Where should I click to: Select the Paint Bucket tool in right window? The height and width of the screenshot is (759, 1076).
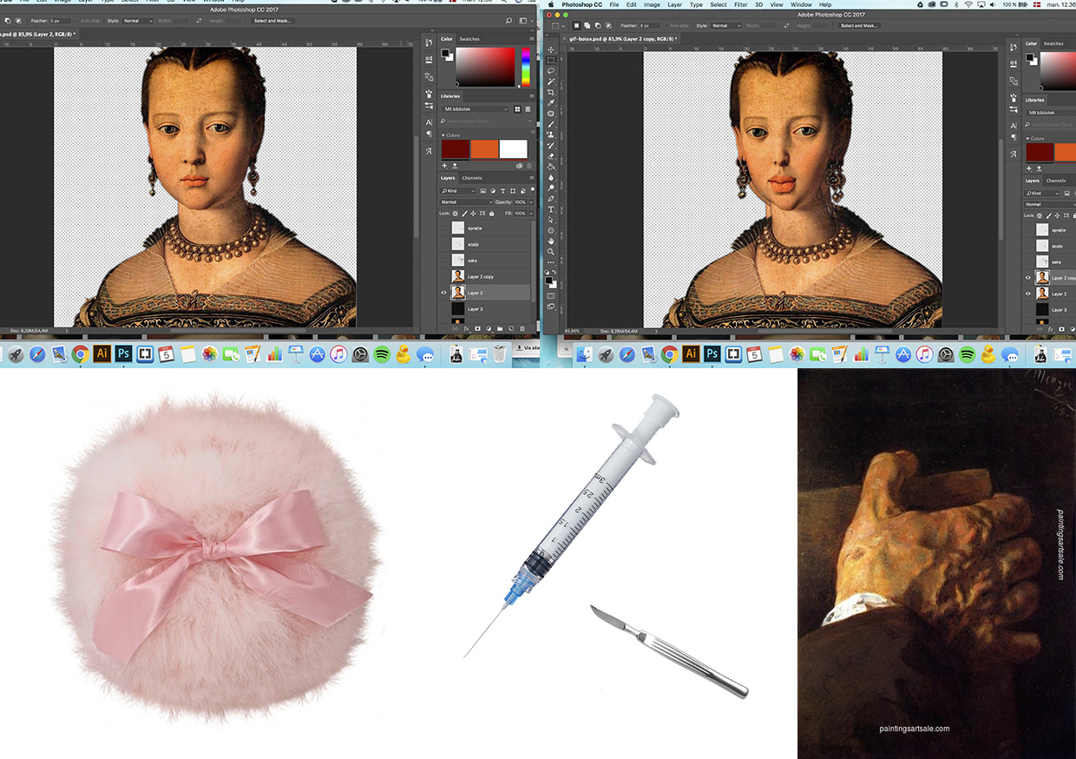click(x=551, y=167)
